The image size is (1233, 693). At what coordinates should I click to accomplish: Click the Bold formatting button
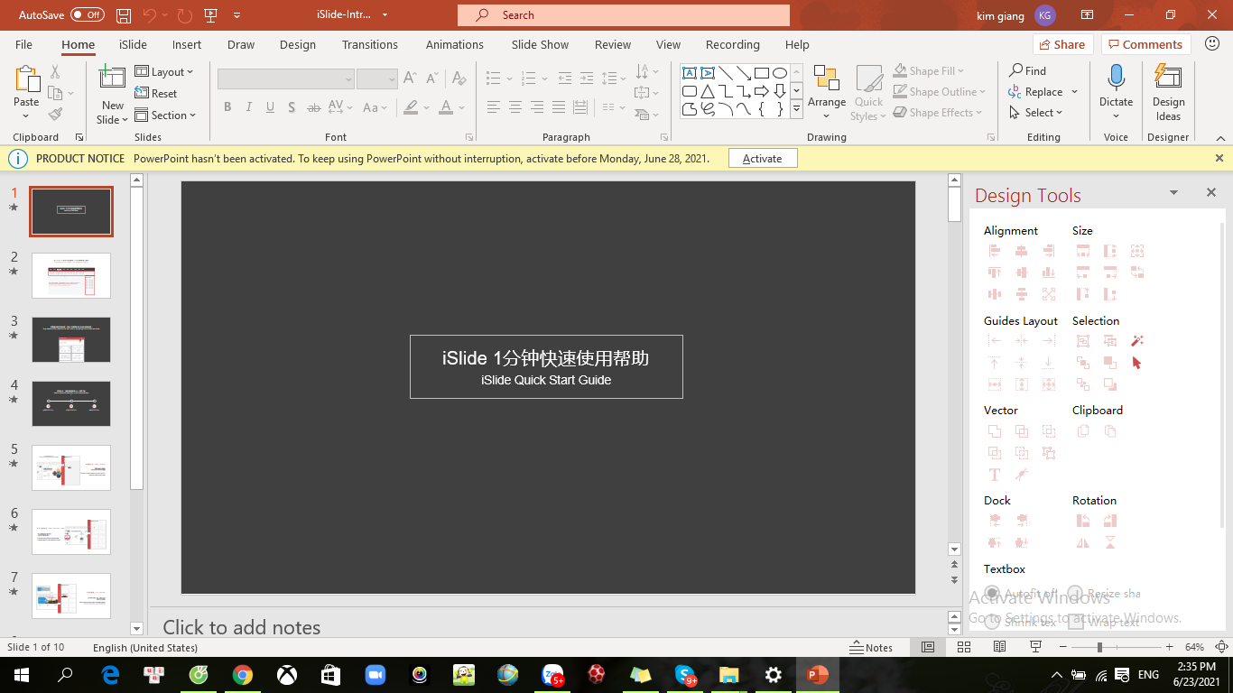pos(227,107)
